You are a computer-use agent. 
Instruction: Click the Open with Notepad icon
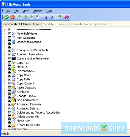tap(13, 42)
